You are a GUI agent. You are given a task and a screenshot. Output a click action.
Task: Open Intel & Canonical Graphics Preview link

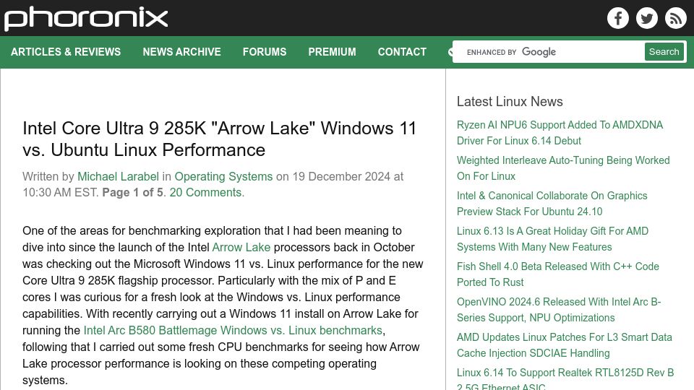(552, 204)
